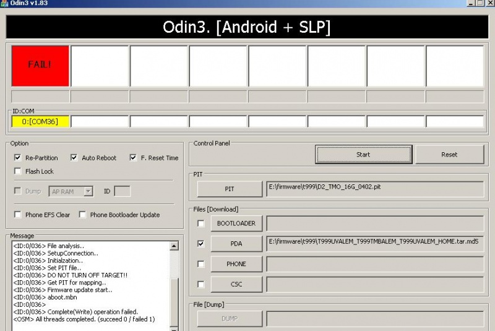Uncheck the Auto Reboot option
Image resolution: width=495 pixels, height=331 pixels.
coord(74,158)
